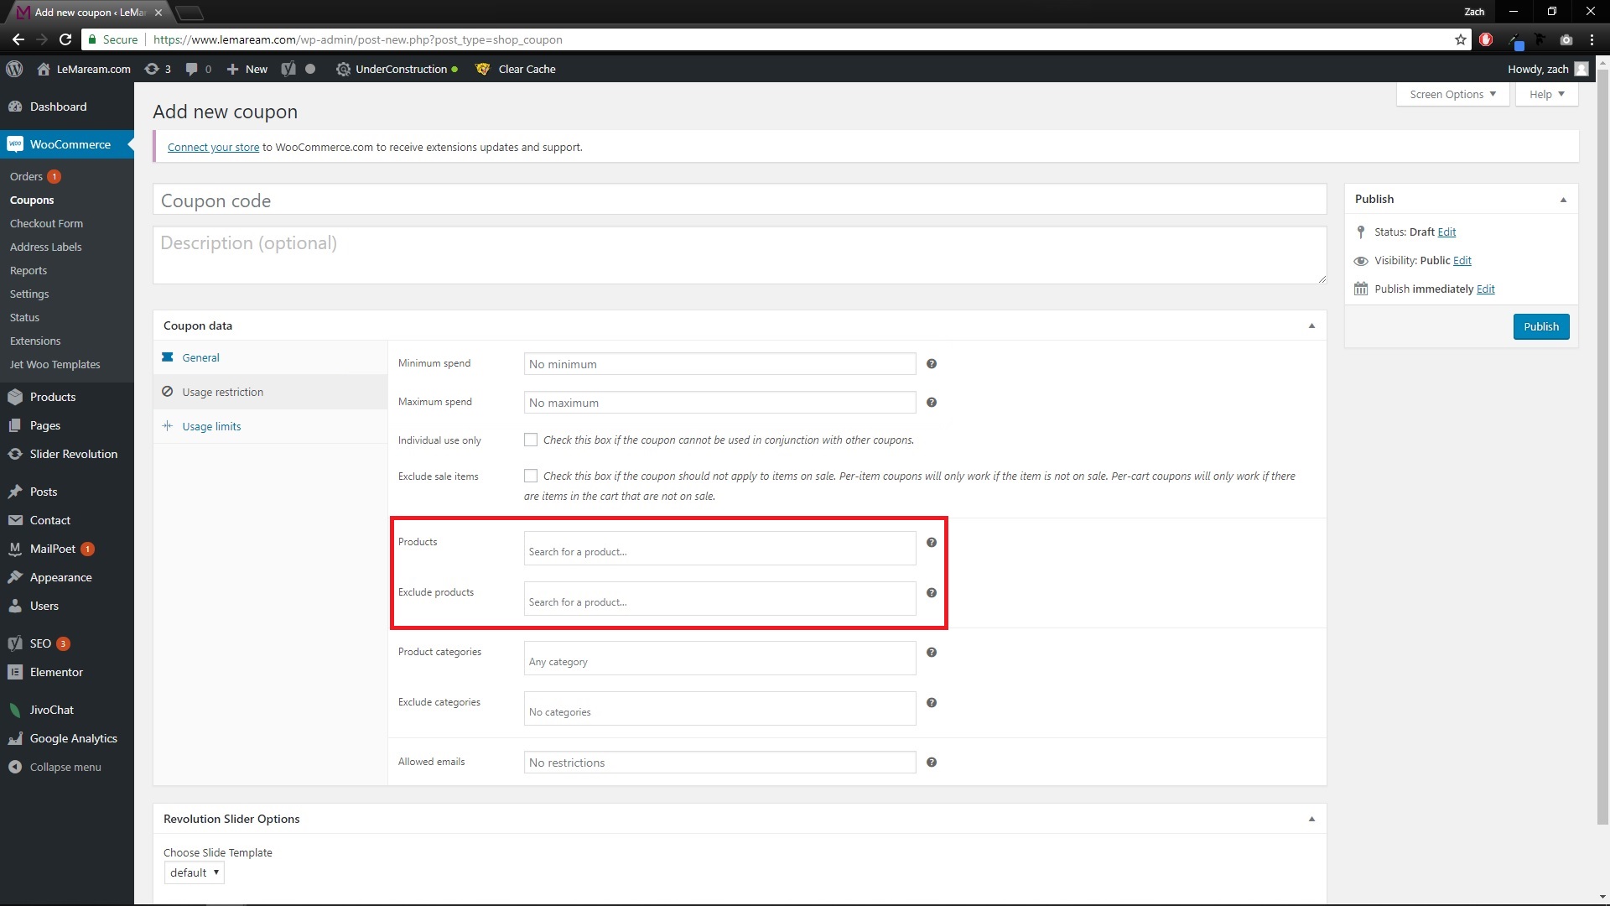This screenshot has width=1610, height=906.
Task: Collapse the Revolution Slider Options panel
Action: [1311, 819]
